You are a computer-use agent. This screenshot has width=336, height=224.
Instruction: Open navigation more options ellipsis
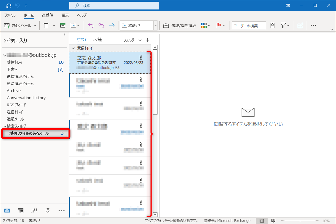pyautogui.click(x=62, y=211)
